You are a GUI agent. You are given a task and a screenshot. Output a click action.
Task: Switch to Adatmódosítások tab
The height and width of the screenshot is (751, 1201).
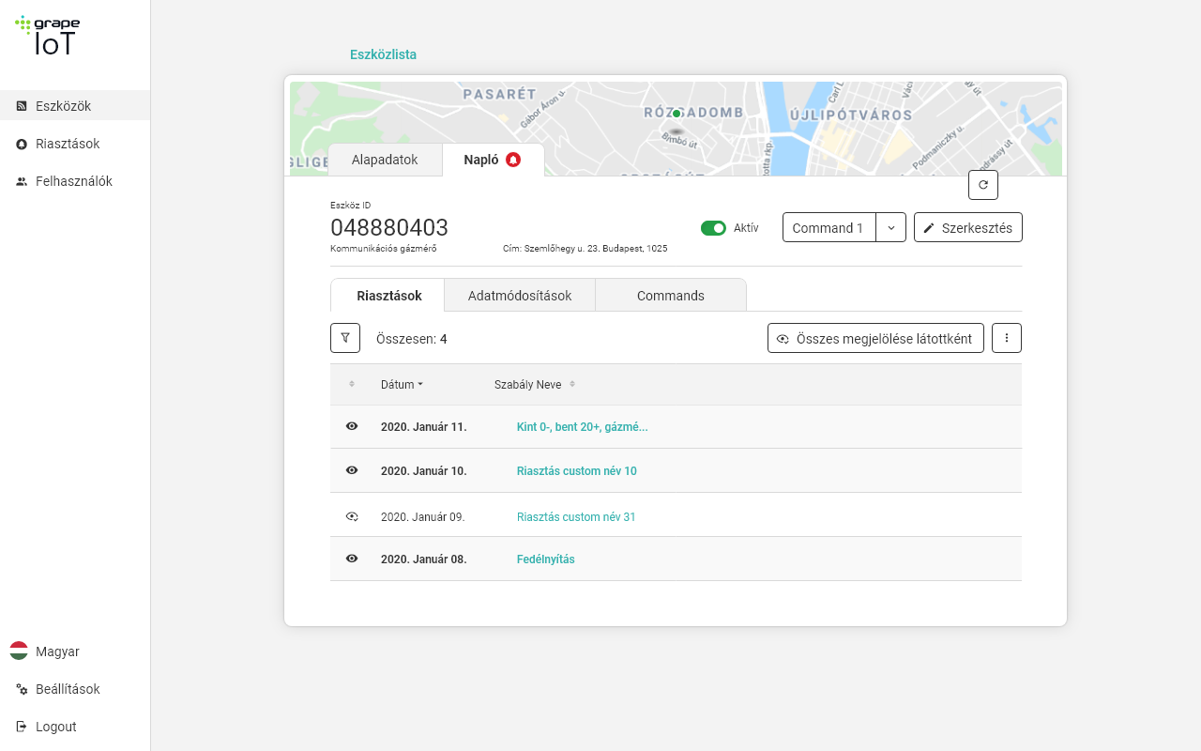click(x=520, y=296)
